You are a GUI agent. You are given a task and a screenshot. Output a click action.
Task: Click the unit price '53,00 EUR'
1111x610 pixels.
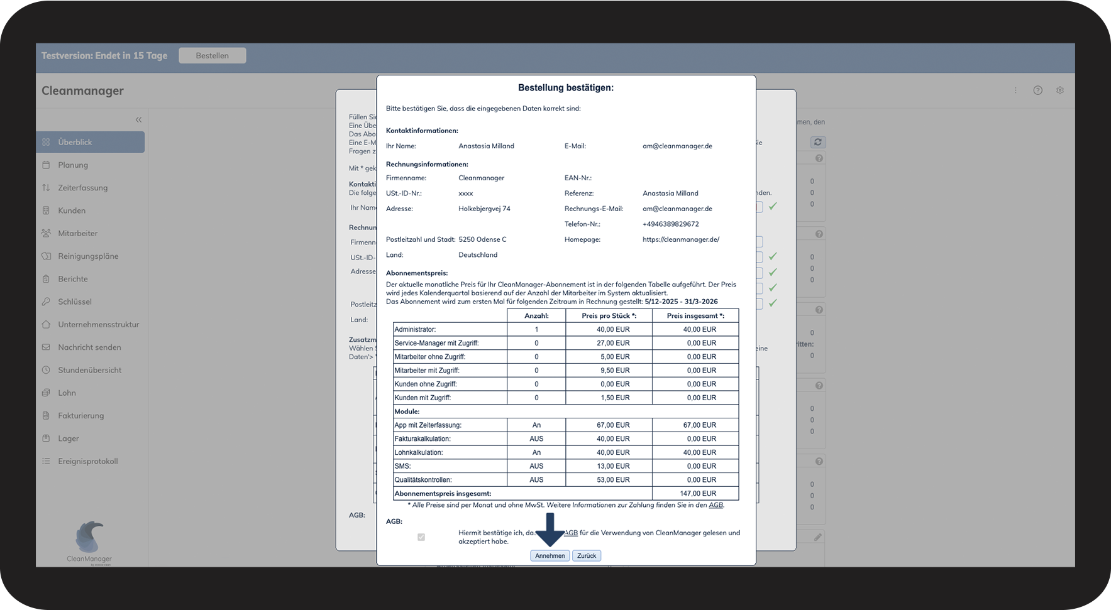613,480
